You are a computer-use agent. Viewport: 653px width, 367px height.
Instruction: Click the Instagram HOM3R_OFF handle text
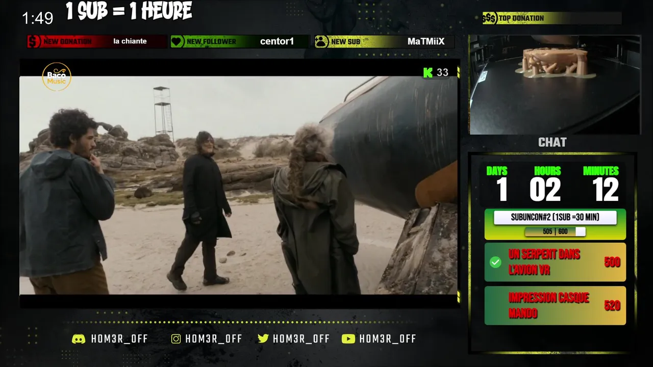pyautogui.click(x=214, y=339)
